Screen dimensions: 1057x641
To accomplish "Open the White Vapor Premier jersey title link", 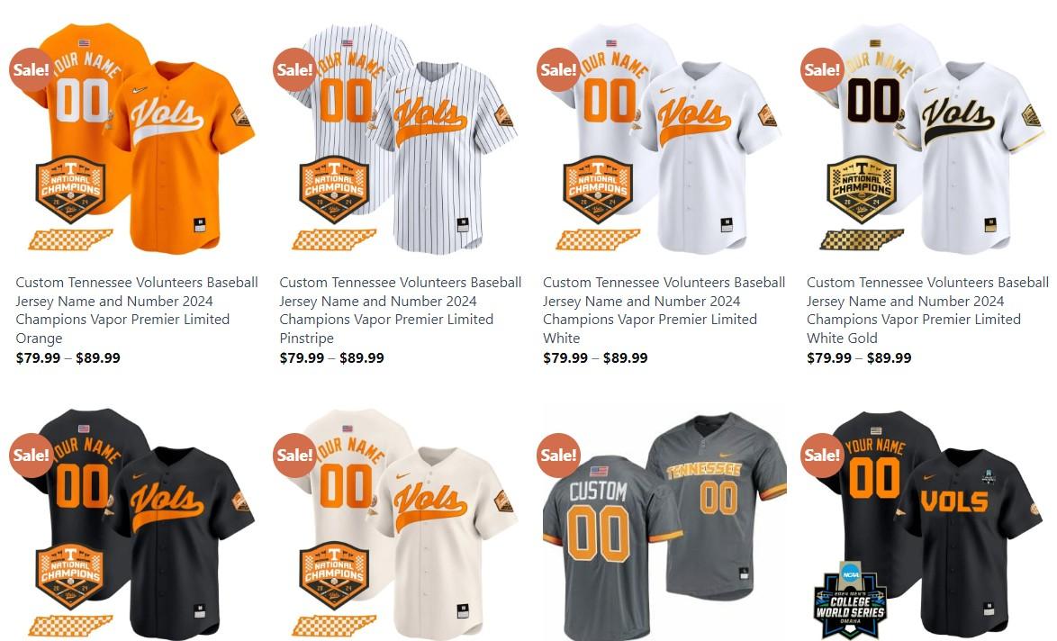I will click(664, 310).
